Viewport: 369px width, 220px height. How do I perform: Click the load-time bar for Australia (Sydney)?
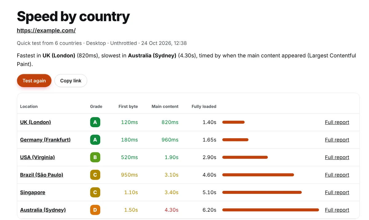271,210
